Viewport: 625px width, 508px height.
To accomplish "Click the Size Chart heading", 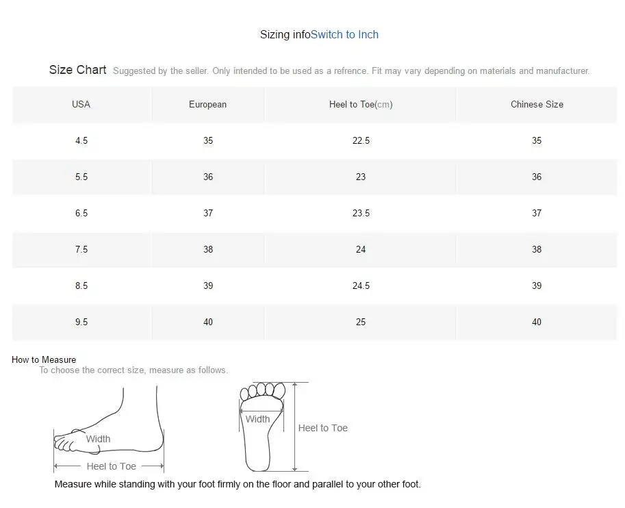I will click(x=77, y=70).
